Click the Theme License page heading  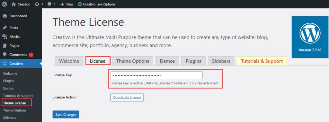click(x=88, y=22)
